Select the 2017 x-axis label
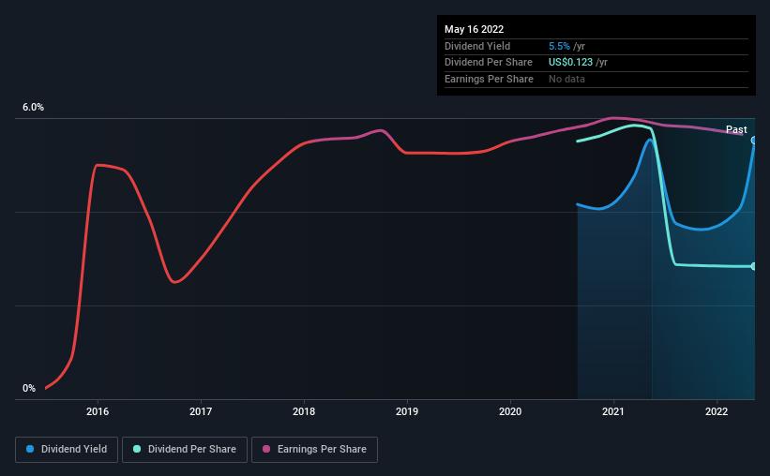 coord(201,411)
